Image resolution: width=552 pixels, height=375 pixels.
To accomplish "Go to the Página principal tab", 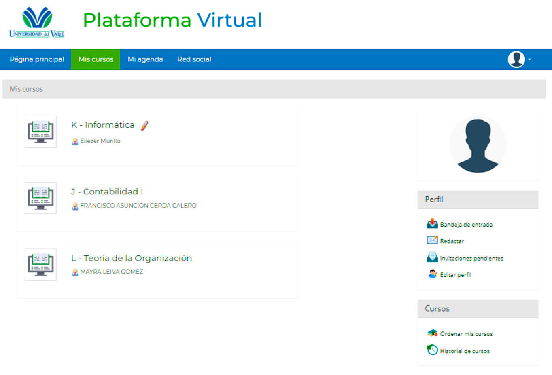I will pos(37,59).
